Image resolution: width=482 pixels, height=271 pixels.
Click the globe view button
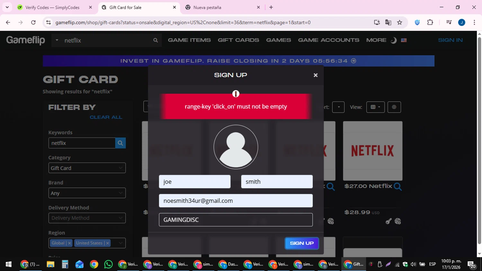click(x=394, y=107)
